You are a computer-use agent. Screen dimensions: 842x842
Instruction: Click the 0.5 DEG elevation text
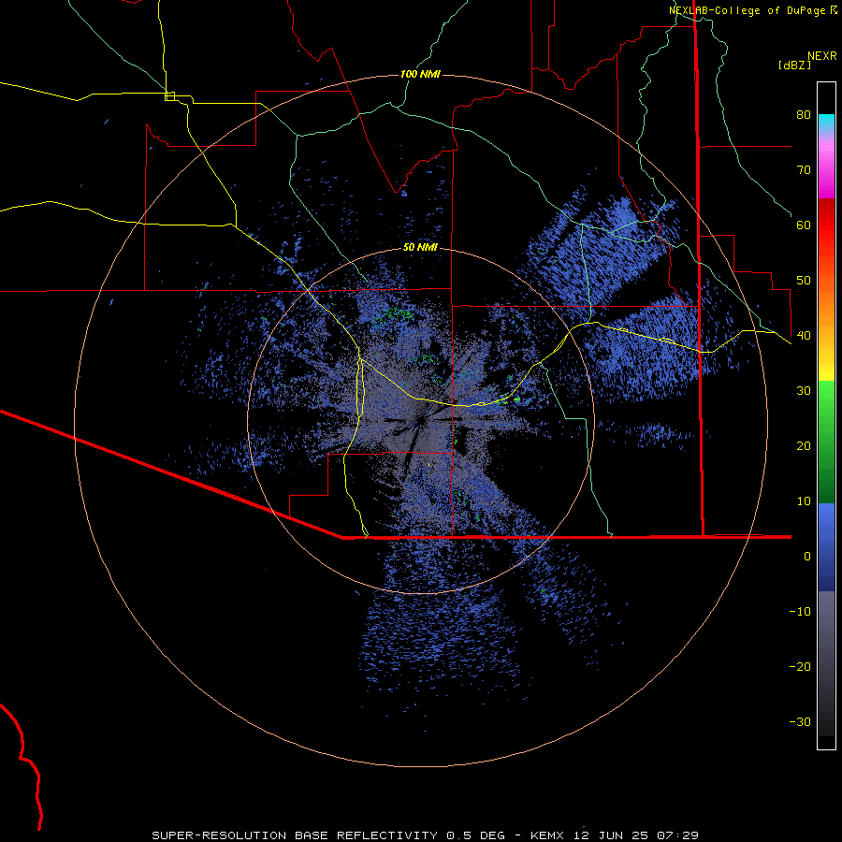point(475,835)
